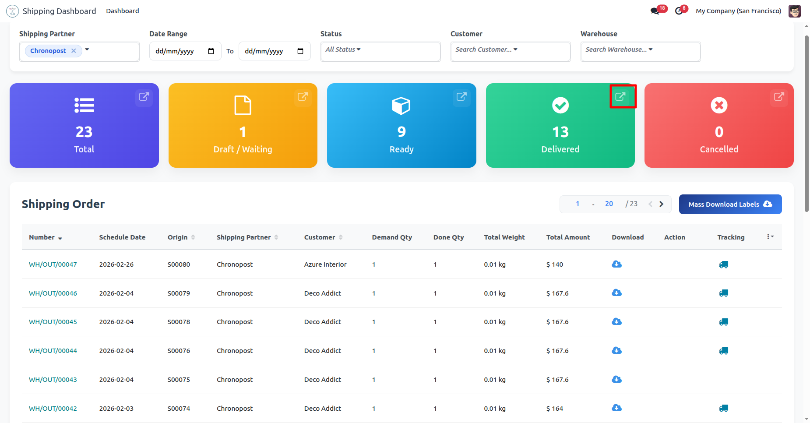Download label for WH/OUT/00047
The image size is (810, 423).
point(616,264)
